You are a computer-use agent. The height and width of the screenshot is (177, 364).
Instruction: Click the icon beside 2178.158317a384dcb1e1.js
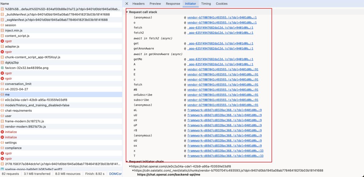(2, 164)
